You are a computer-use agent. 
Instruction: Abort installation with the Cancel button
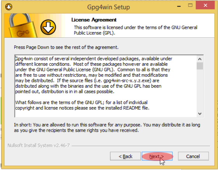[x=193, y=156]
